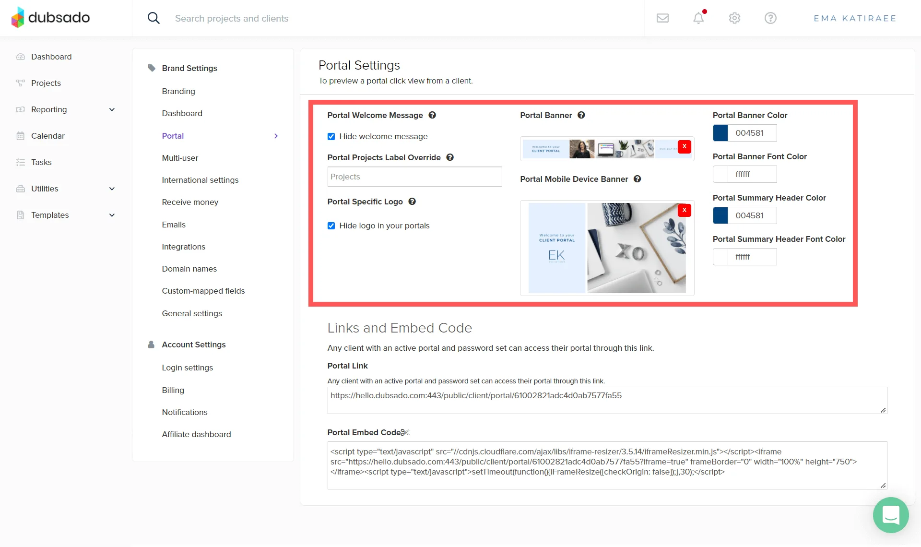Open International settings
The image size is (921, 547).
click(200, 180)
